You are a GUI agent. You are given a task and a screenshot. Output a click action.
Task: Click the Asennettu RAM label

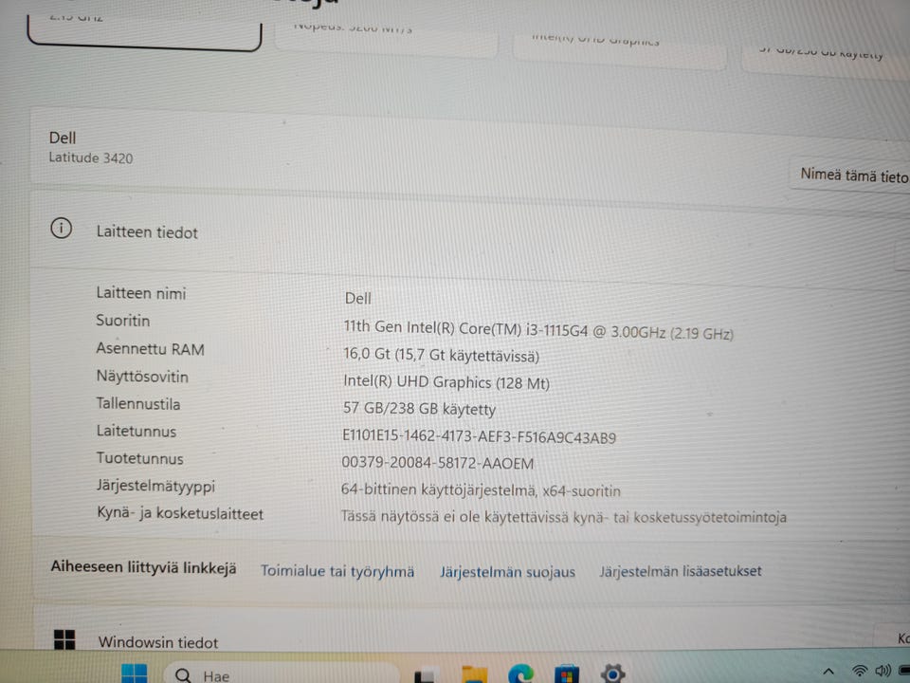pyautogui.click(x=151, y=349)
